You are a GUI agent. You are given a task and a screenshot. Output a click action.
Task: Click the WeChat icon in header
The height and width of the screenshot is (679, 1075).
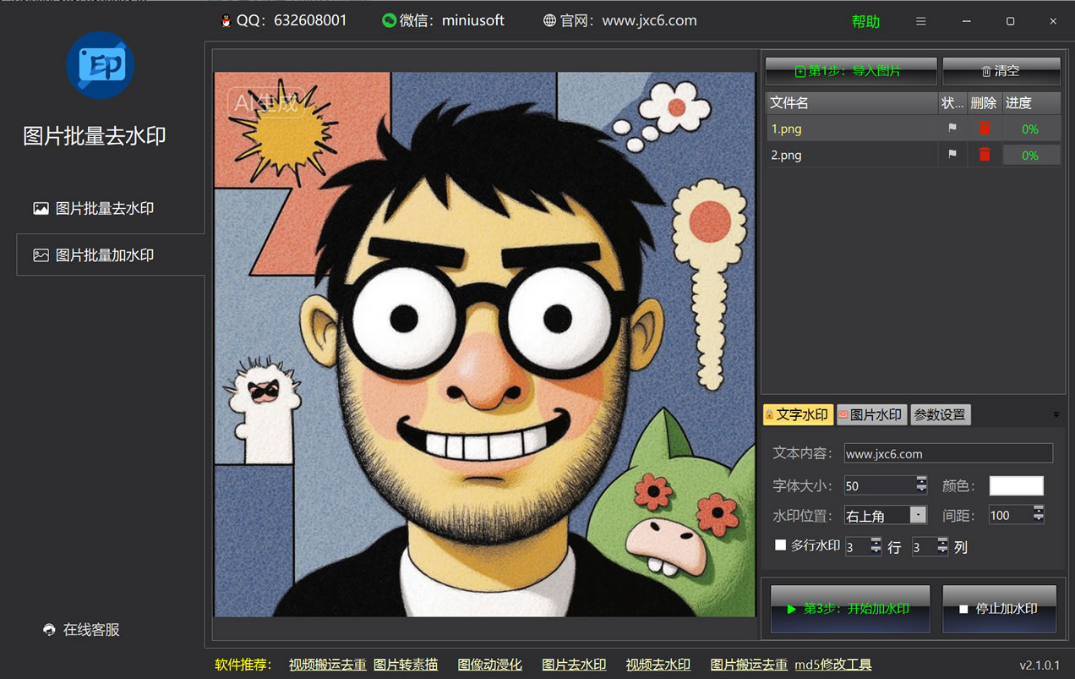(389, 21)
